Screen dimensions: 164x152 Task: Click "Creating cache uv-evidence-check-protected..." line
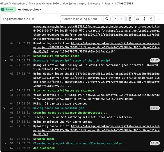(70, 113)
